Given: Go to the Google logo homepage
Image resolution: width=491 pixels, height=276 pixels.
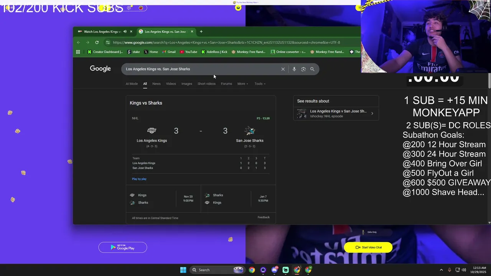Looking at the screenshot, I should click(101, 69).
